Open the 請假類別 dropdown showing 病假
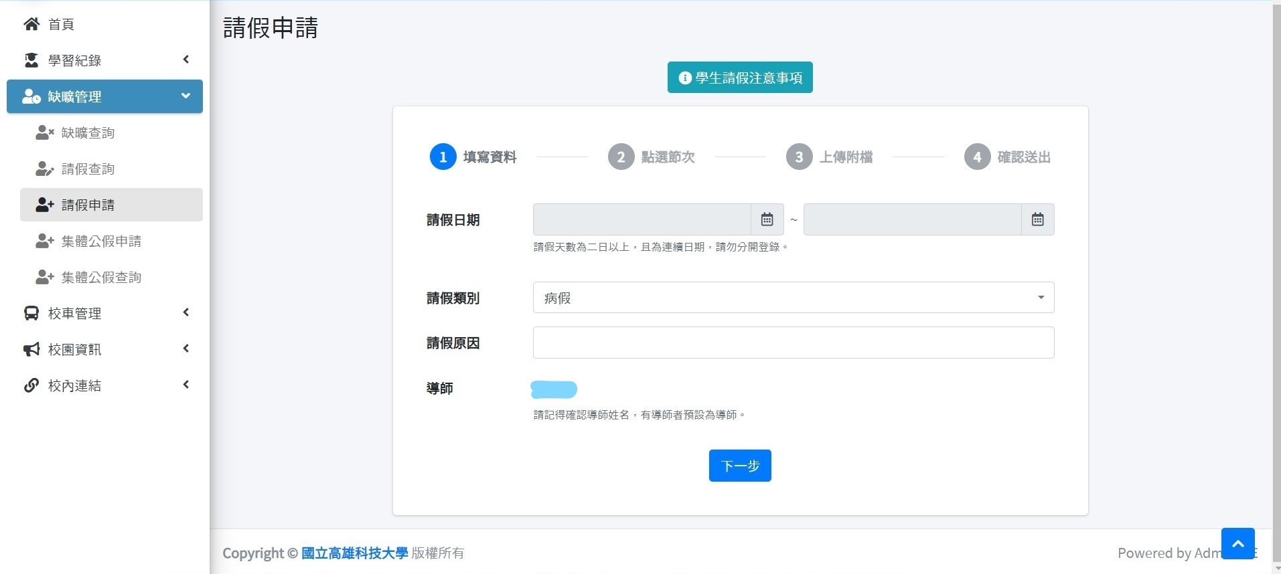This screenshot has height=574, width=1281. pyautogui.click(x=794, y=298)
